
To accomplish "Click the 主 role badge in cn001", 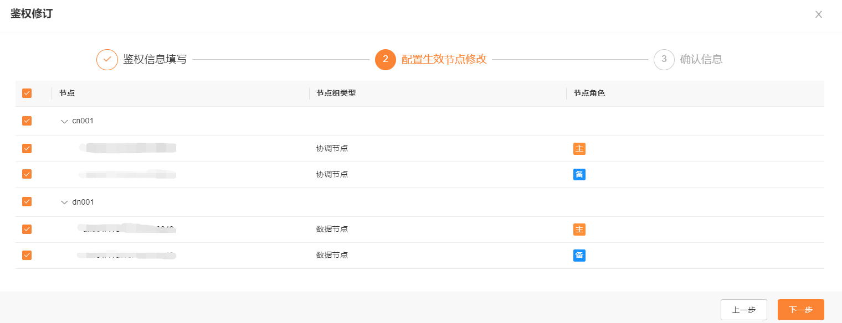I will [579, 149].
